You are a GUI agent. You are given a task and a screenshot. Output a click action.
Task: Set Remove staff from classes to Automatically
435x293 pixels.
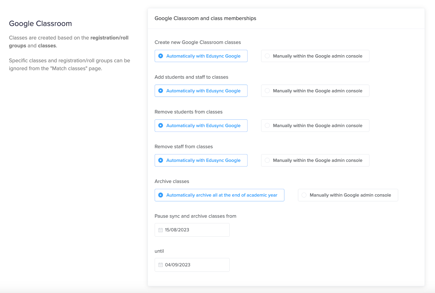pos(201,161)
